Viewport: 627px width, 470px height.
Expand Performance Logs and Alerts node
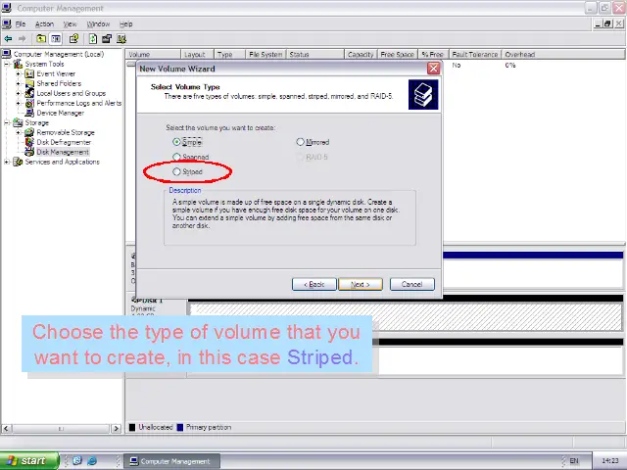pos(18,103)
